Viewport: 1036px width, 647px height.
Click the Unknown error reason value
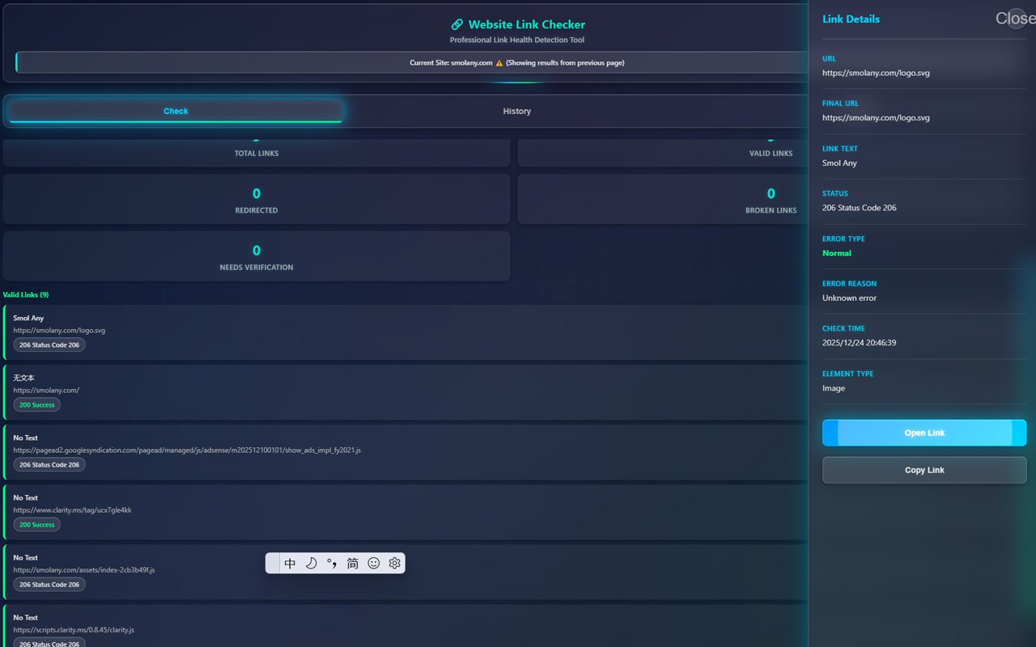click(x=849, y=298)
